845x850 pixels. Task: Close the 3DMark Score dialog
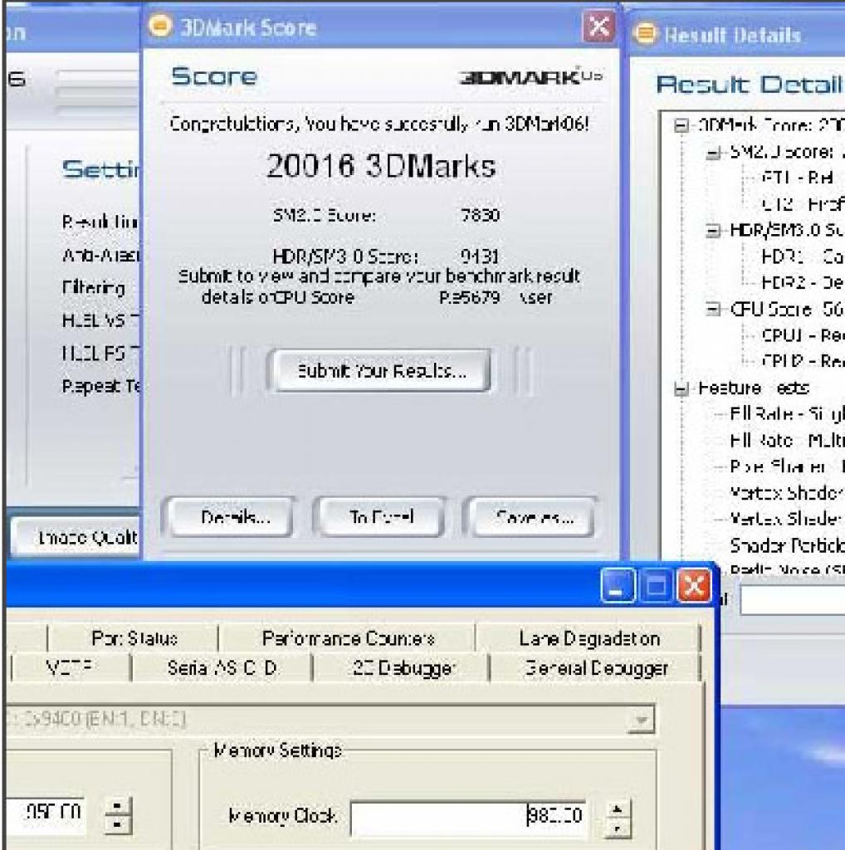point(598,26)
